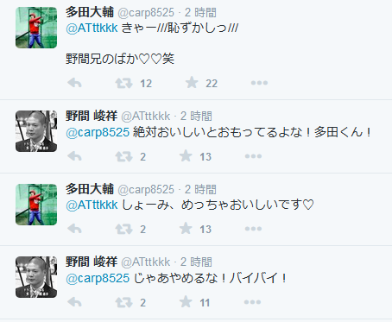Reply to the 野間兄のばか tweet
The image size is (392, 322).
[x=74, y=83]
